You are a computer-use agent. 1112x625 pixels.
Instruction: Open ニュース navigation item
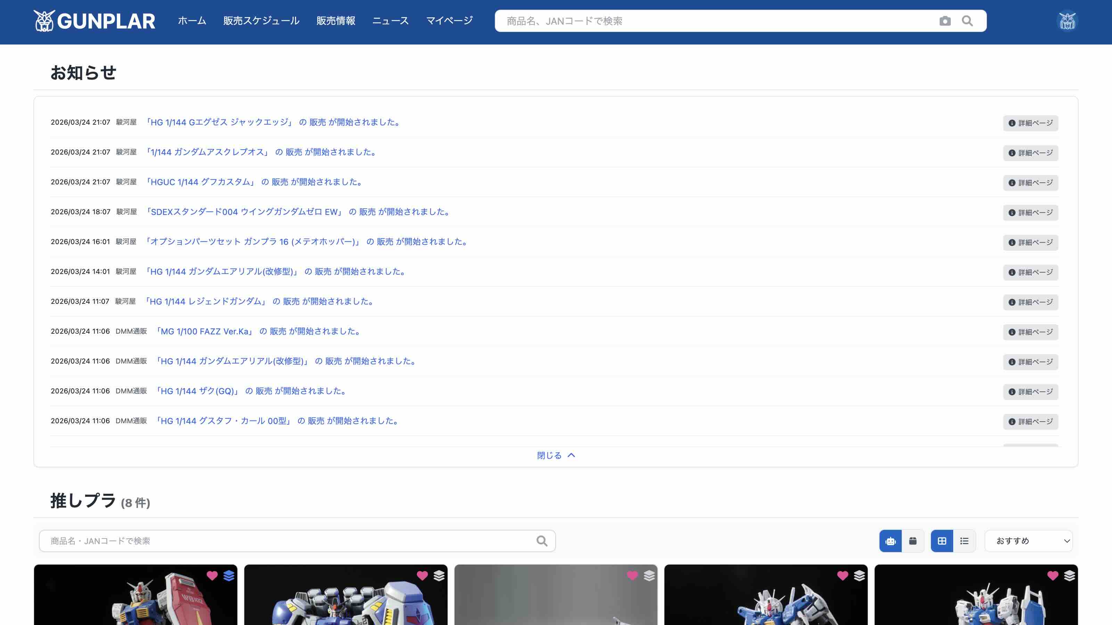(x=390, y=21)
